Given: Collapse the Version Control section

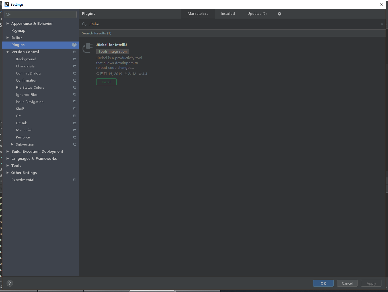Looking at the screenshot, I should point(8,52).
